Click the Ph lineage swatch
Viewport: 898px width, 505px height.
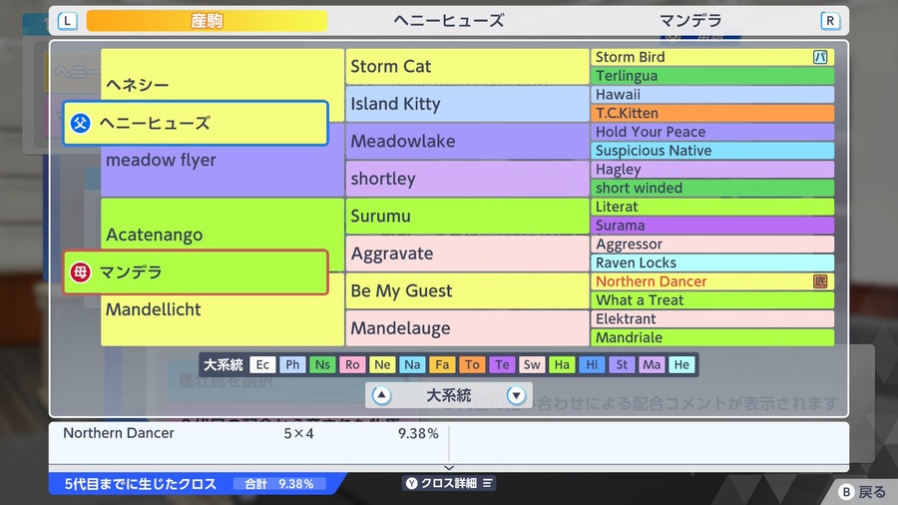point(292,364)
